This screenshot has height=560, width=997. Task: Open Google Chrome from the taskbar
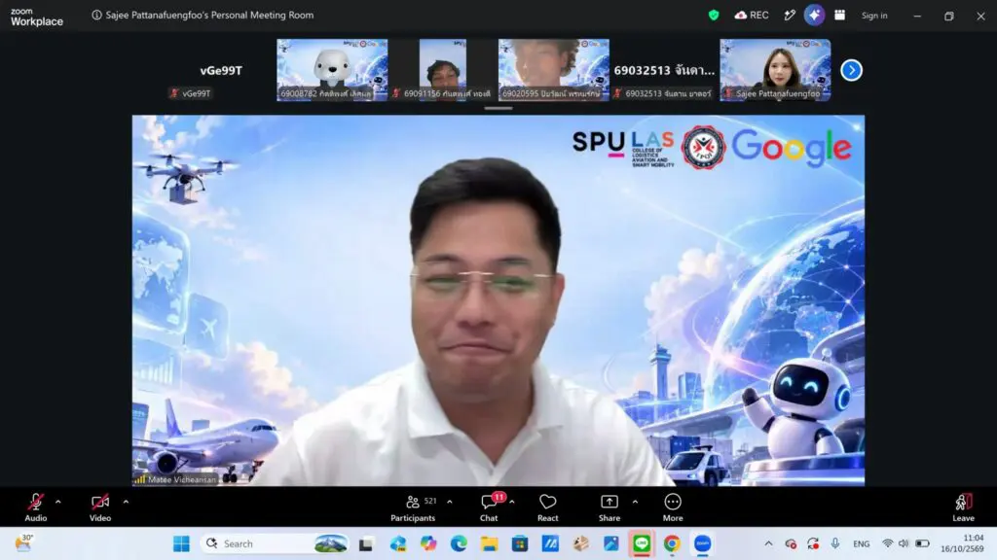672,543
